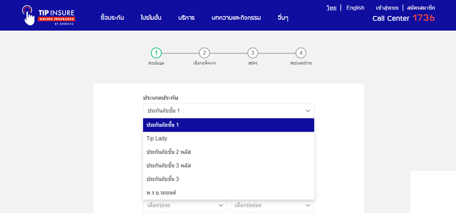Click the TIP Insure logo
The image size is (456, 213).
click(x=48, y=15)
